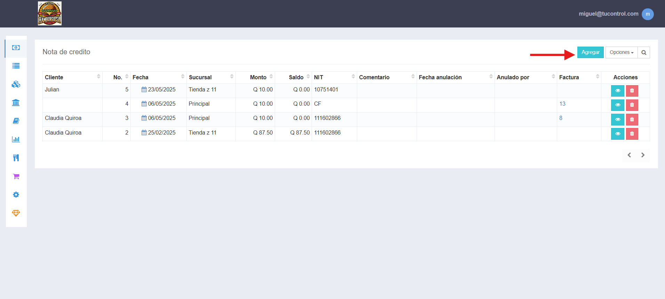View credit note number 2 with eye button
The width and height of the screenshot is (665, 299).
[x=618, y=134]
